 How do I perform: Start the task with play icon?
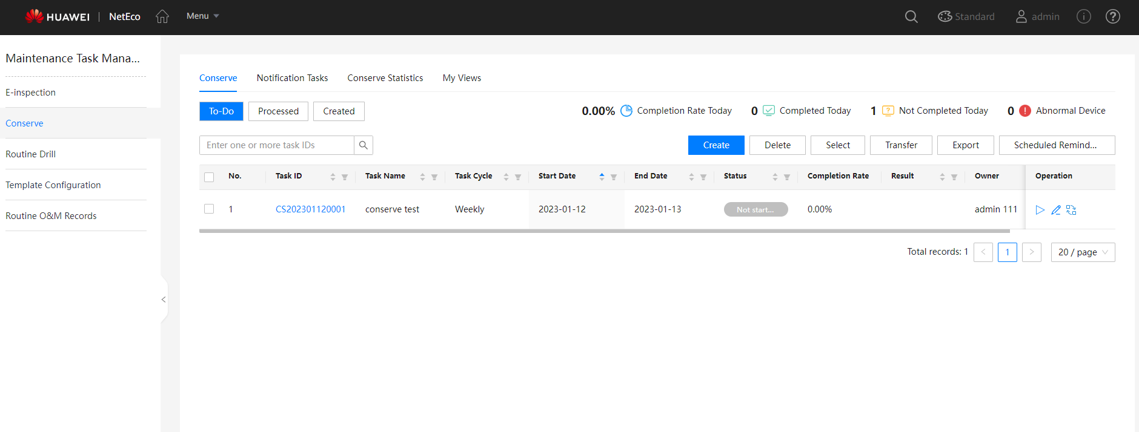coord(1040,210)
